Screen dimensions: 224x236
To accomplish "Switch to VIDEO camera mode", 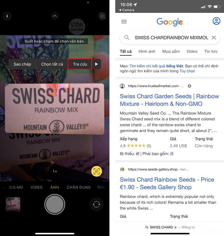I will pos(36,187).
